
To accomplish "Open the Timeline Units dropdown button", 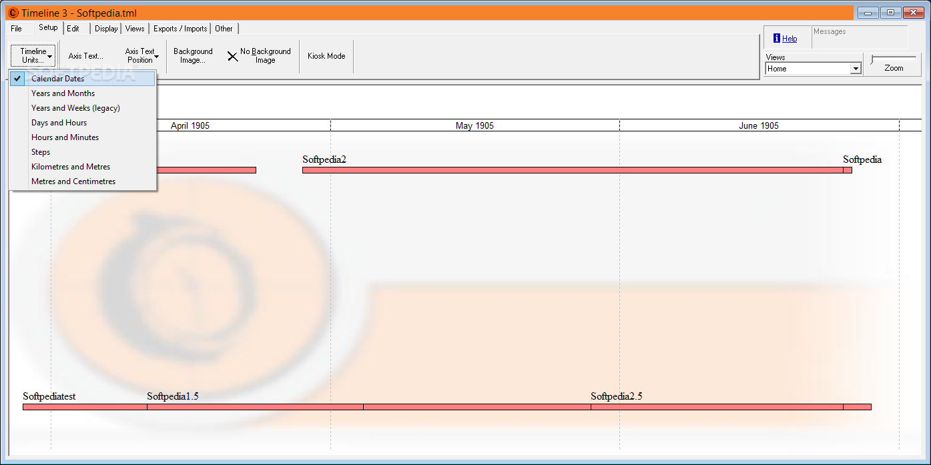I will (33, 56).
